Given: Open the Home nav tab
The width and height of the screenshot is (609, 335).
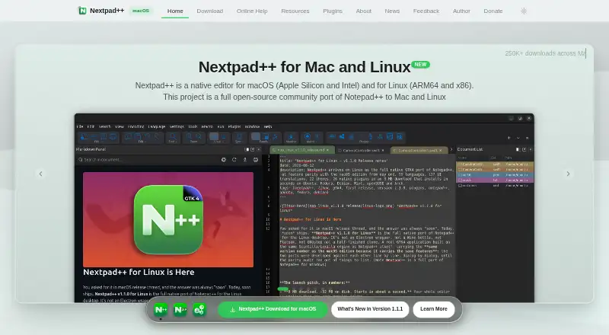Looking at the screenshot, I should coord(175,11).
